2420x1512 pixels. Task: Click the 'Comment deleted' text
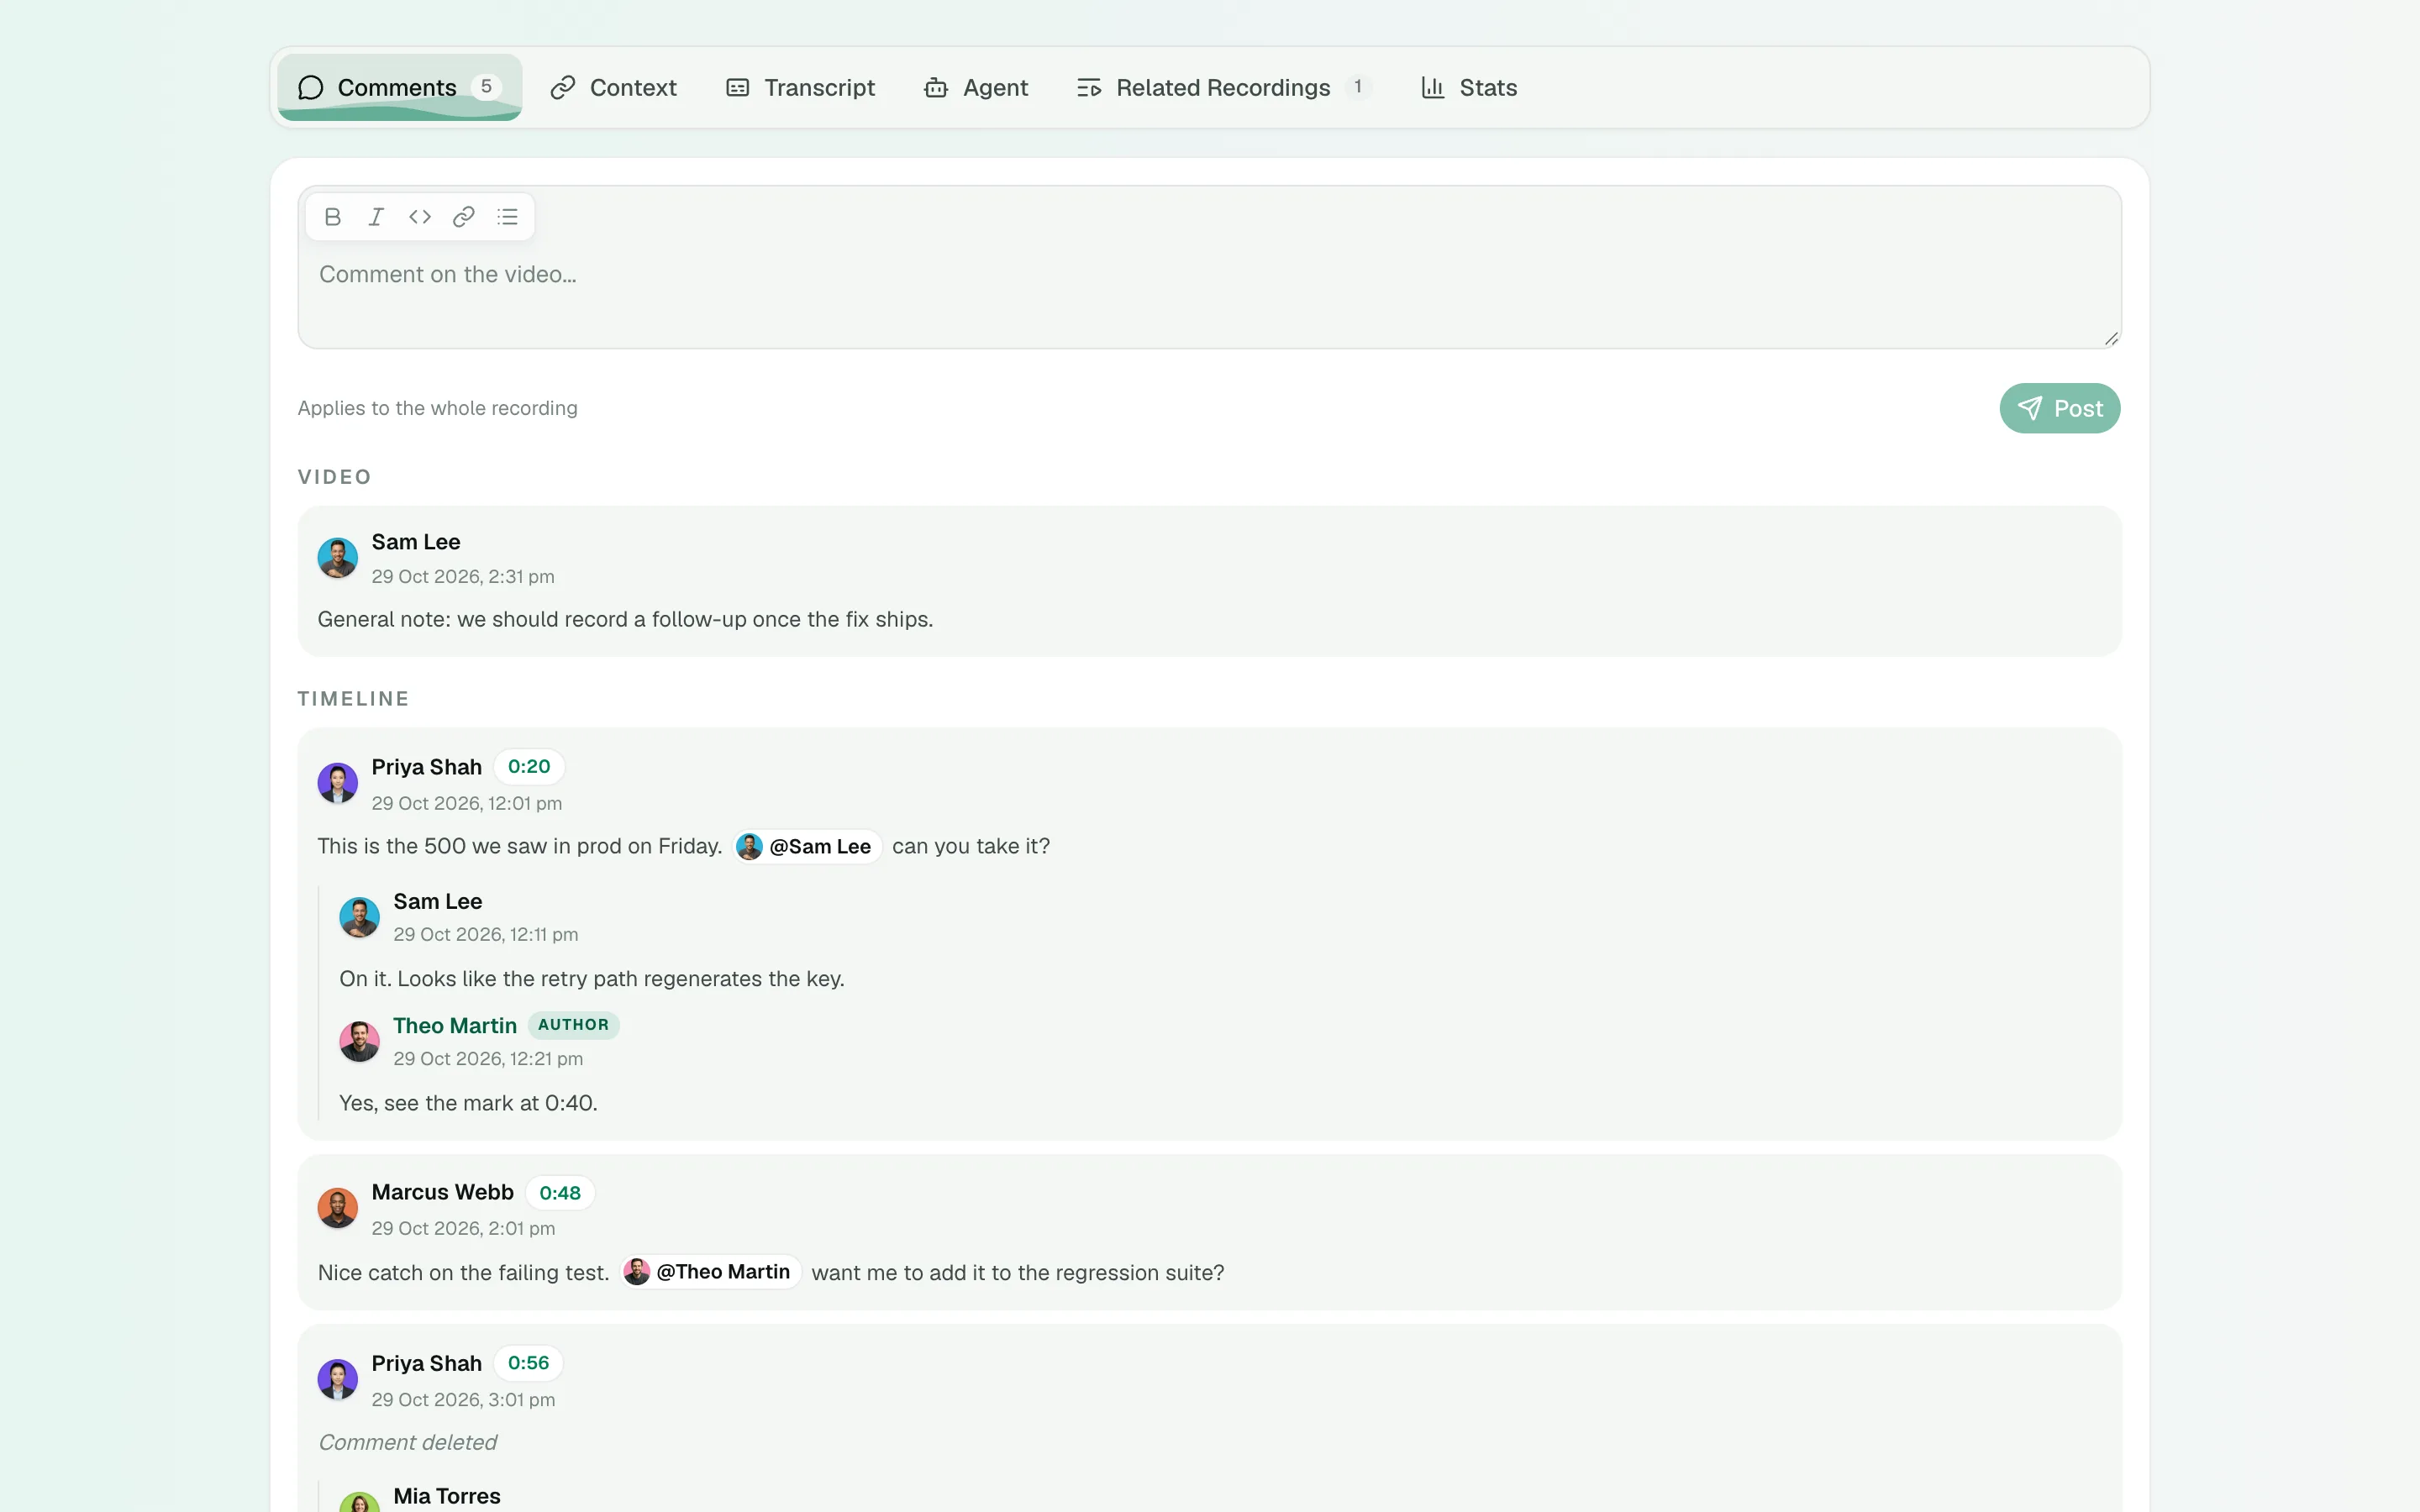[x=407, y=1443]
